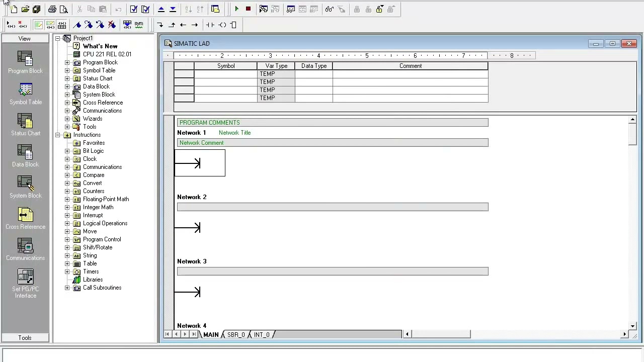Click the yellow unlocked padlock icon
This screenshot has width=644, height=362.
click(380, 9)
